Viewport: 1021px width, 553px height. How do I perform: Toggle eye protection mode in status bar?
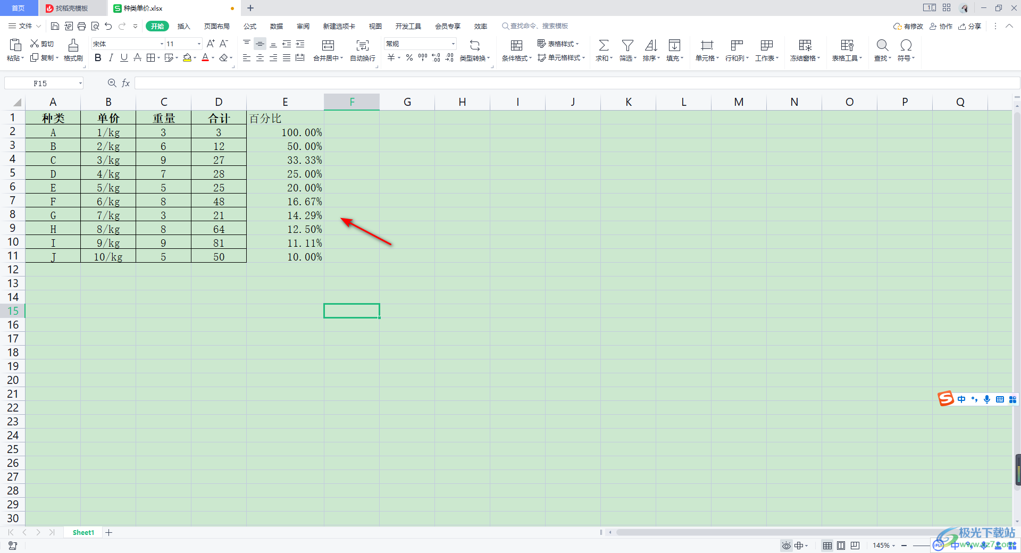pyautogui.click(x=786, y=546)
